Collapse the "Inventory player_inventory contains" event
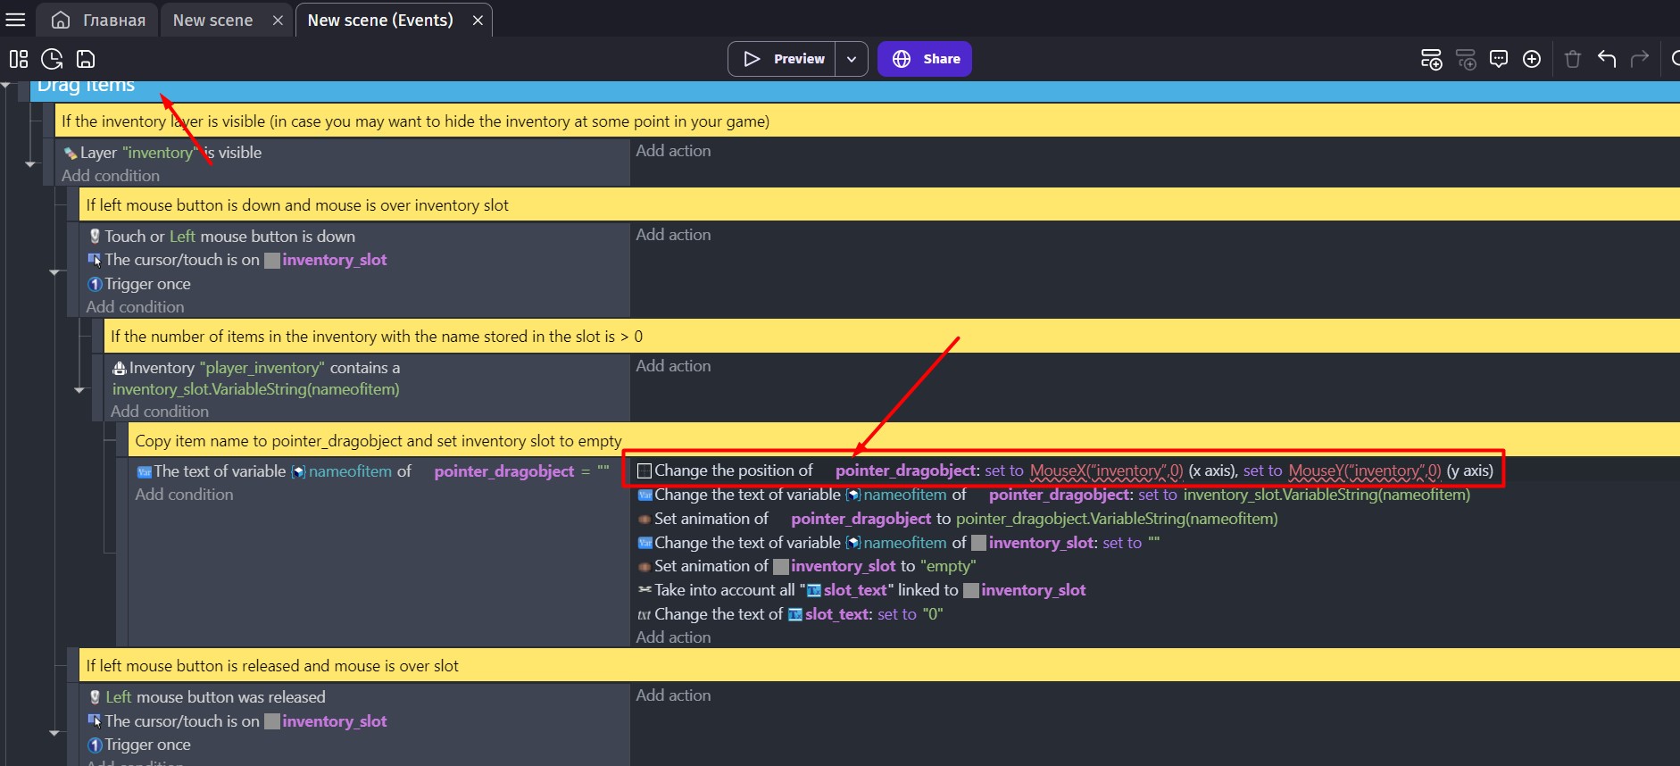Image resolution: width=1680 pixels, height=766 pixels. pyautogui.click(x=79, y=390)
